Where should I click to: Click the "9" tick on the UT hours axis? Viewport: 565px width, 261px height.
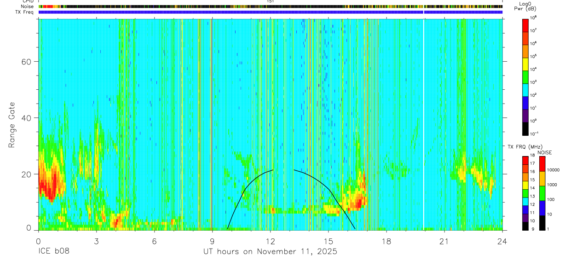pos(212,241)
